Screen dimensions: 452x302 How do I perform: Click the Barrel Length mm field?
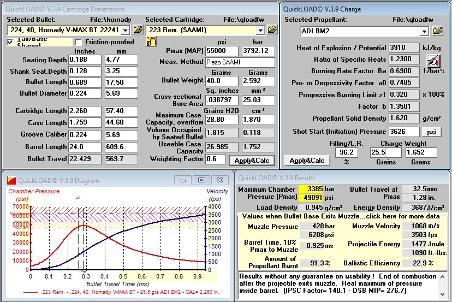click(121, 147)
